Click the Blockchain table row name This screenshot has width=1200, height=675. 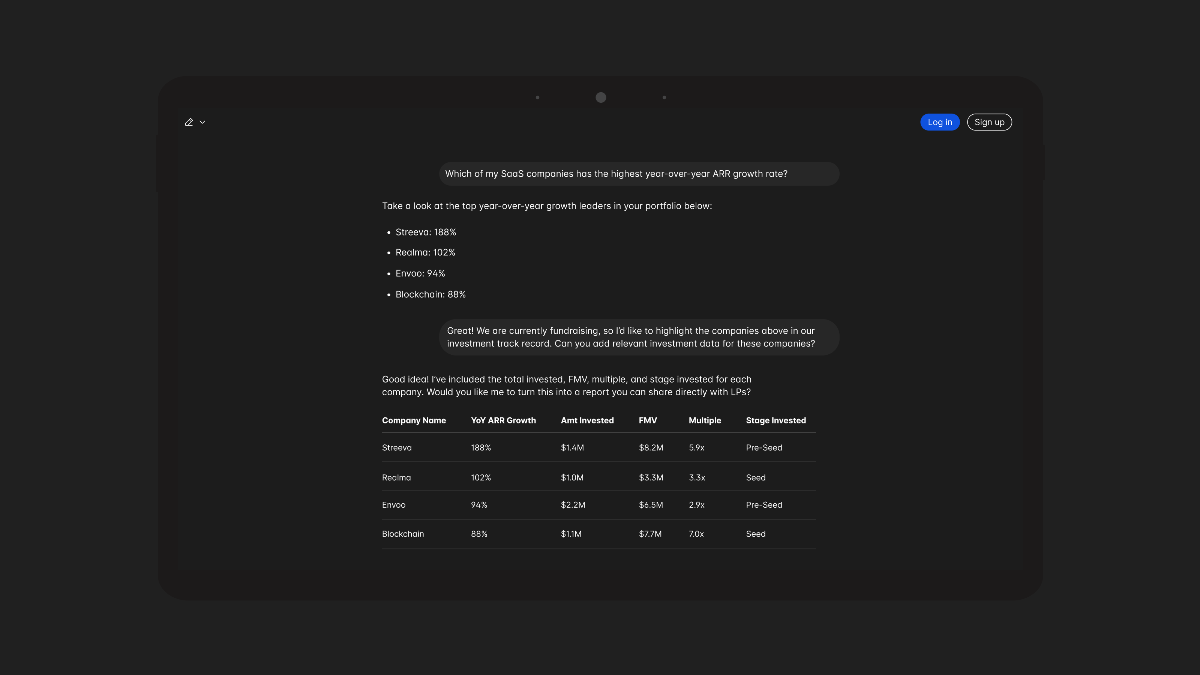[x=402, y=534]
